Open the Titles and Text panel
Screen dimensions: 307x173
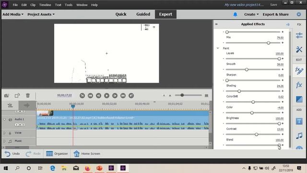(x=299, y=122)
